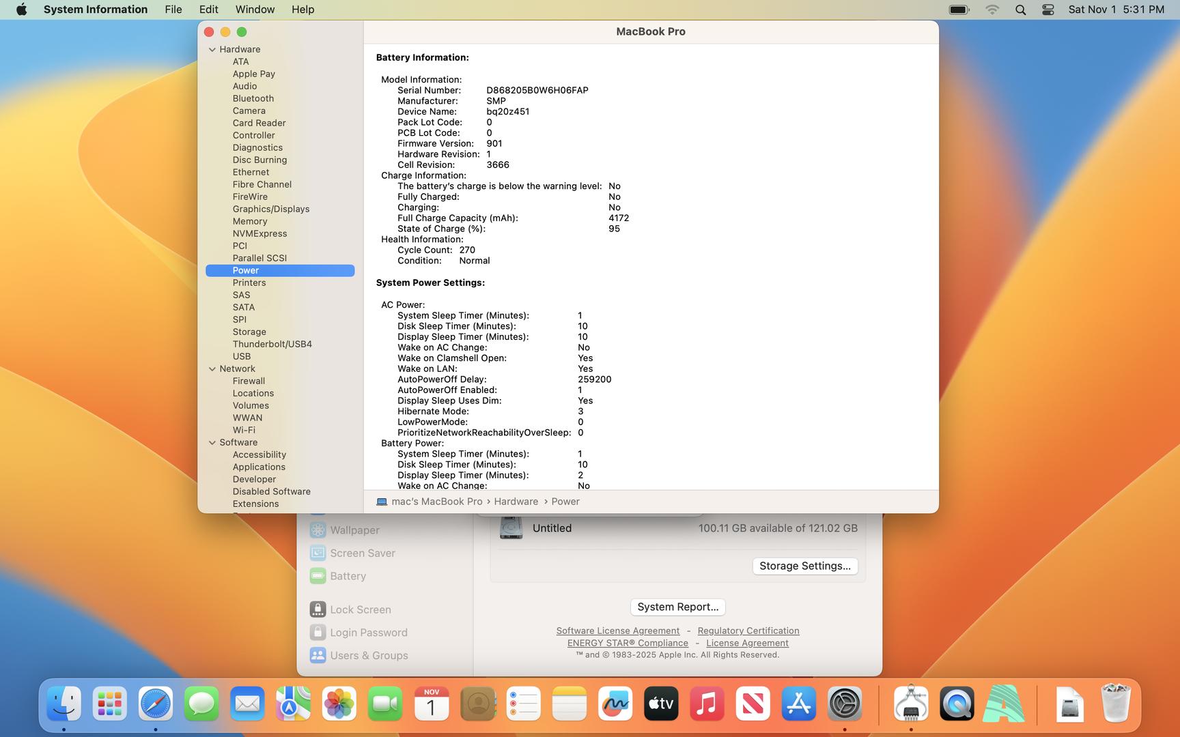Collapse the Hardware section chevron

212,50
